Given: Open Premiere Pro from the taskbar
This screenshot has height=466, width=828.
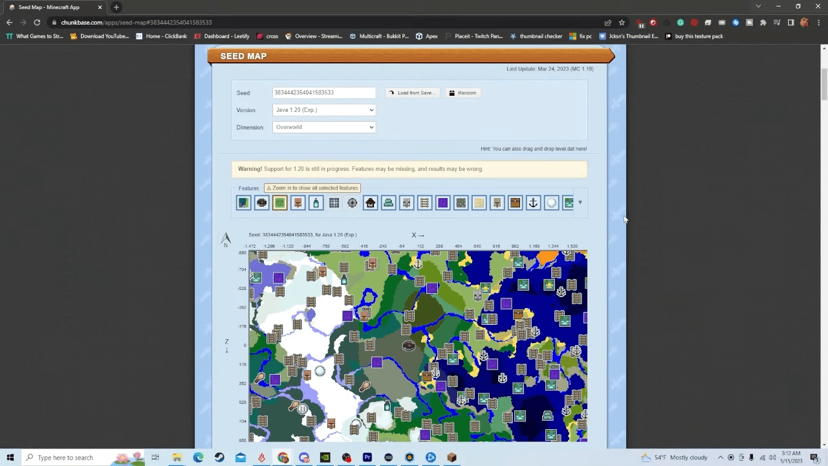Looking at the screenshot, I should pos(367,458).
